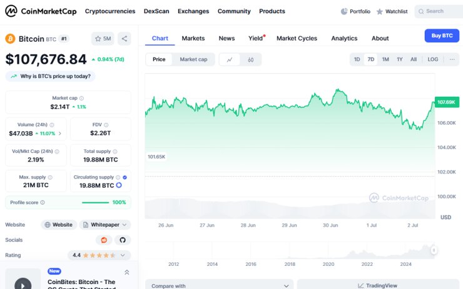This screenshot has height=289, width=463.
Task: Open the Products menu
Action: click(272, 11)
